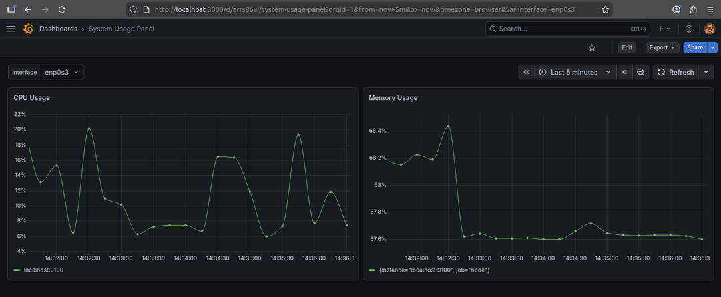Shift the time range forward
The image size is (721, 297).
(x=624, y=72)
